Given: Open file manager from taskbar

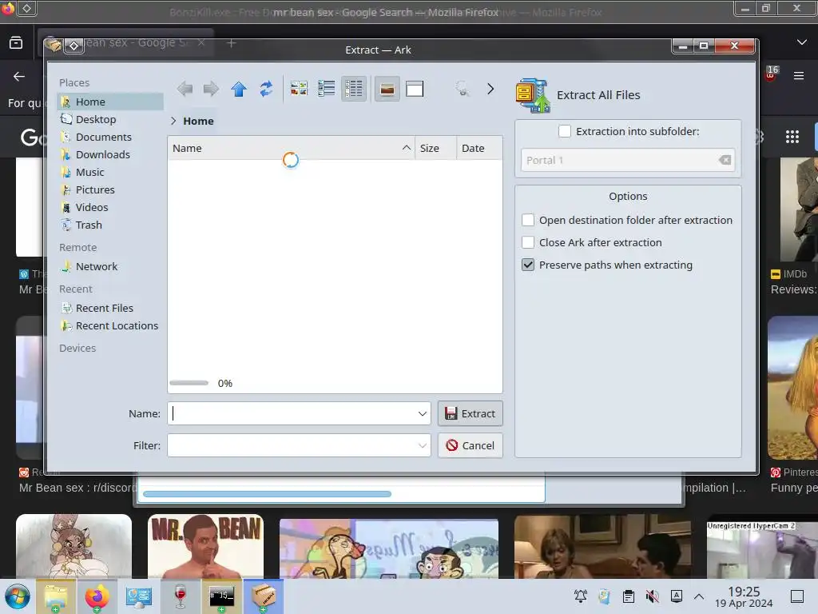Looking at the screenshot, I should coord(56,596).
